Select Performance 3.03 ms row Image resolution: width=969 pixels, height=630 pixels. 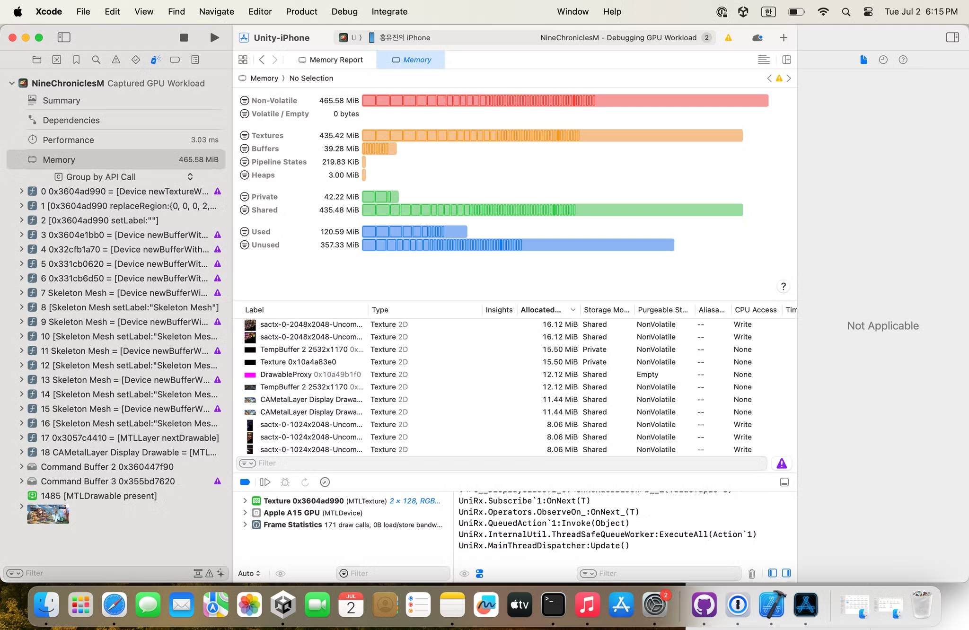(x=116, y=140)
